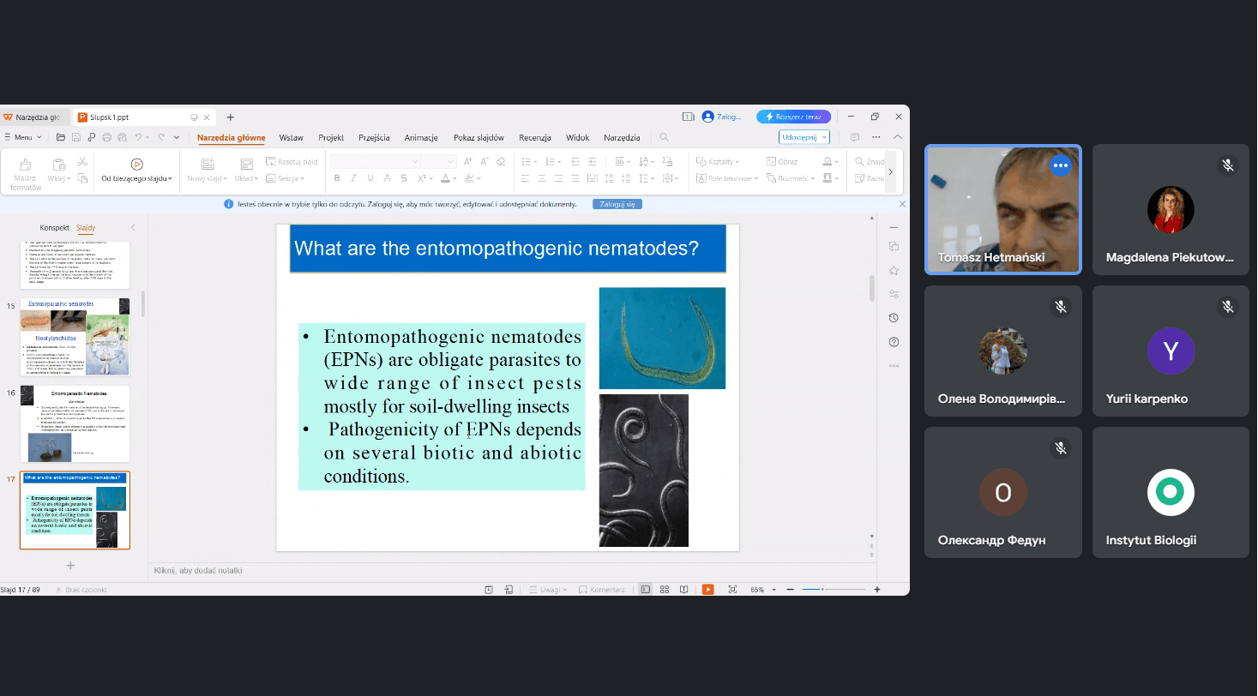Image resolution: width=1258 pixels, height=696 pixels.
Task: Click muted microphone icon on Magdalena Piekutow tile
Action: point(1228,165)
